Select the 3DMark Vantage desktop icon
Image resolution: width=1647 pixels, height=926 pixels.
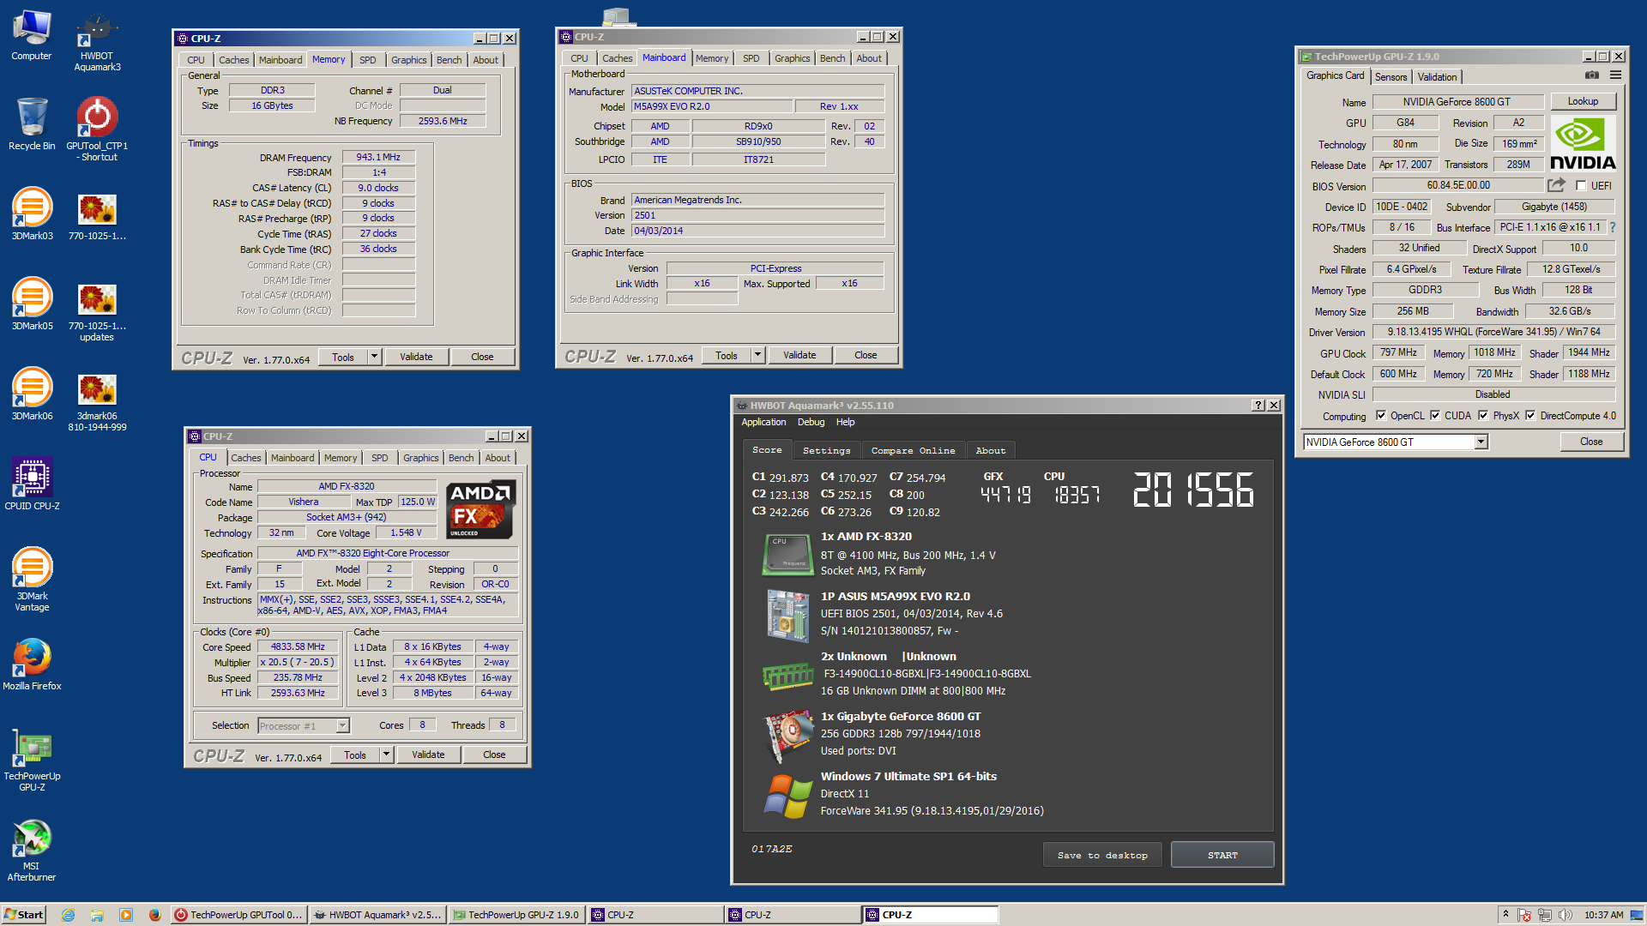tap(32, 579)
